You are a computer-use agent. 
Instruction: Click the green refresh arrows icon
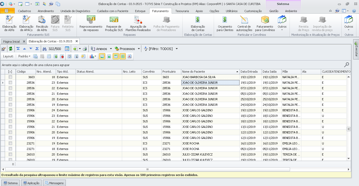(x=11, y=49)
